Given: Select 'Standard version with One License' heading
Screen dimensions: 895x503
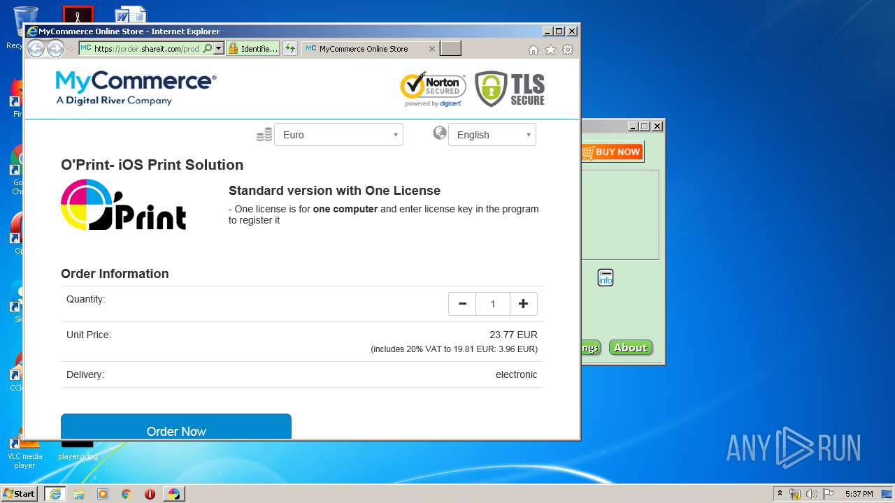Looking at the screenshot, I should click(334, 191).
